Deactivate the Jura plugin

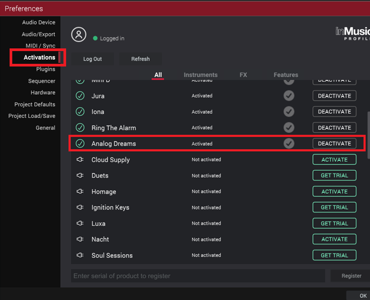pyautogui.click(x=334, y=96)
